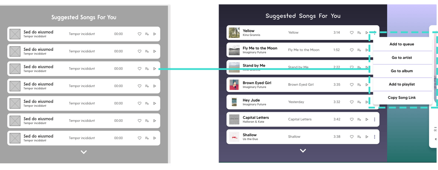Image resolution: width=438 pixels, height=170 pixels.
Task: Like the song Yellow with heart icon
Action: pos(352,32)
